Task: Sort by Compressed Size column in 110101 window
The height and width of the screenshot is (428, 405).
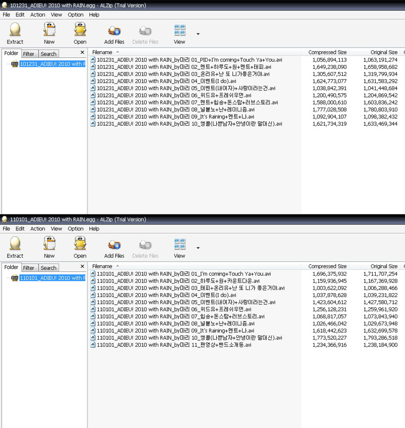Action: tap(325, 266)
